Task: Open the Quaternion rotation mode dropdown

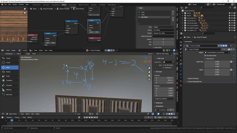Action: [164, 99]
